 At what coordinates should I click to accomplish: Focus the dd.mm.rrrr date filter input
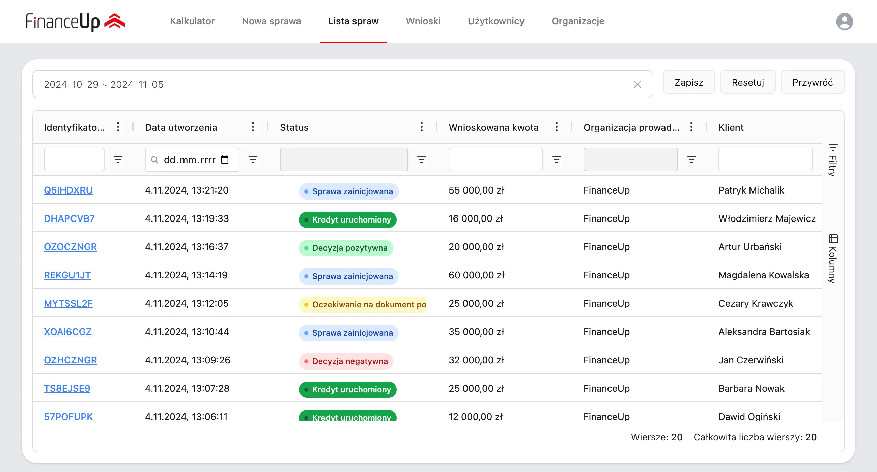[x=192, y=159]
